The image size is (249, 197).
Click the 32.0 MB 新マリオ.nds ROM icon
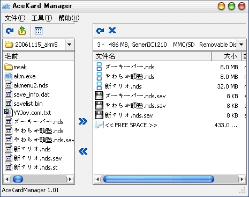(x=99, y=86)
